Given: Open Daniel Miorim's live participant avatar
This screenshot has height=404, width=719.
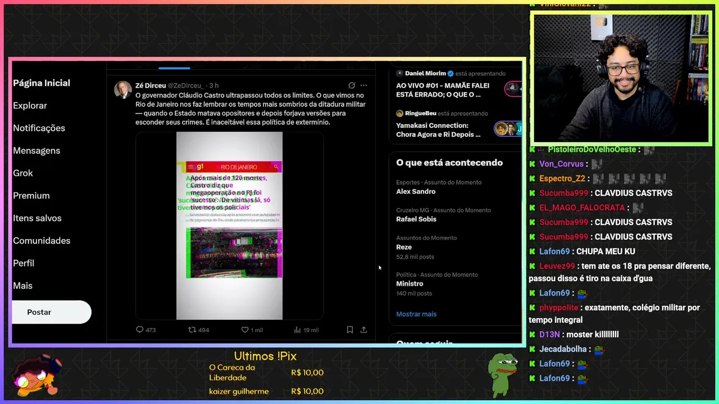Looking at the screenshot, I should pyautogui.click(x=513, y=89).
